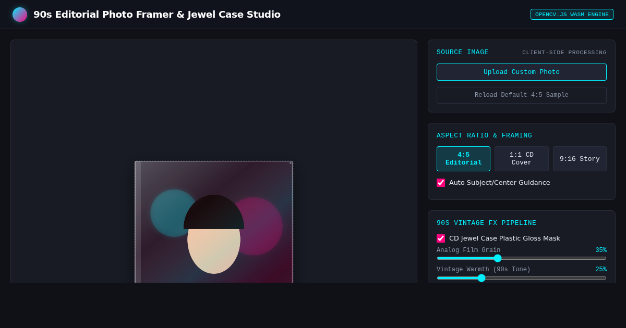Select the 4:5 Editorial aspect ratio

click(x=463, y=159)
